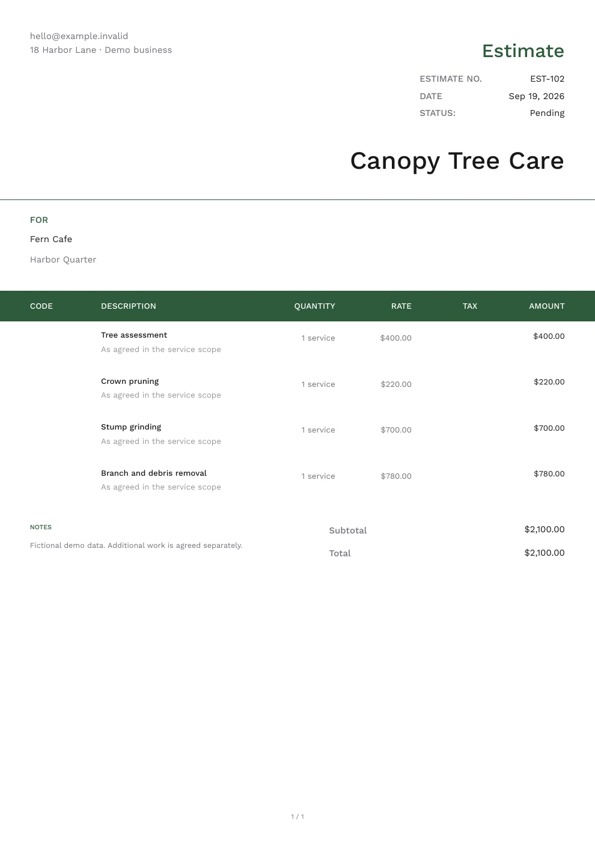
Task: Click the quantity in the Branch and debris row
Action: [x=318, y=476]
